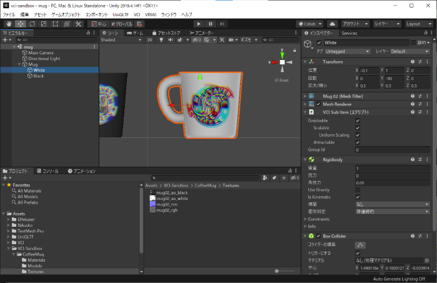Click the Group Id input field

point(393,150)
